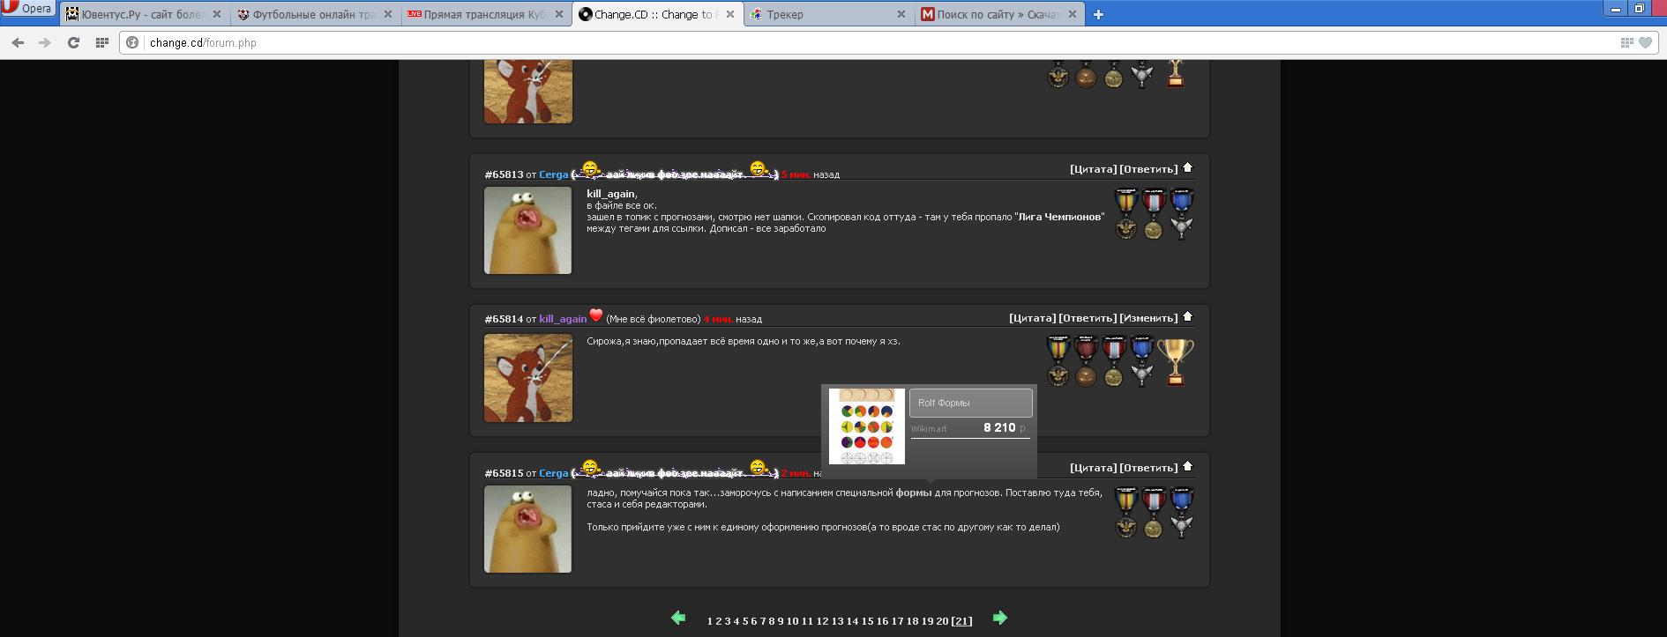Close the Прямая трансляция tab

point(559,14)
